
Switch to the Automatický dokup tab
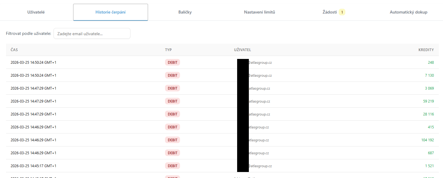(408, 12)
